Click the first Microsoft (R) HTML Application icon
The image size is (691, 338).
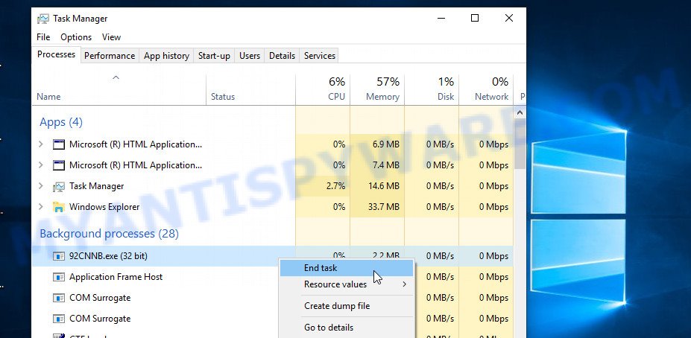(59, 144)
